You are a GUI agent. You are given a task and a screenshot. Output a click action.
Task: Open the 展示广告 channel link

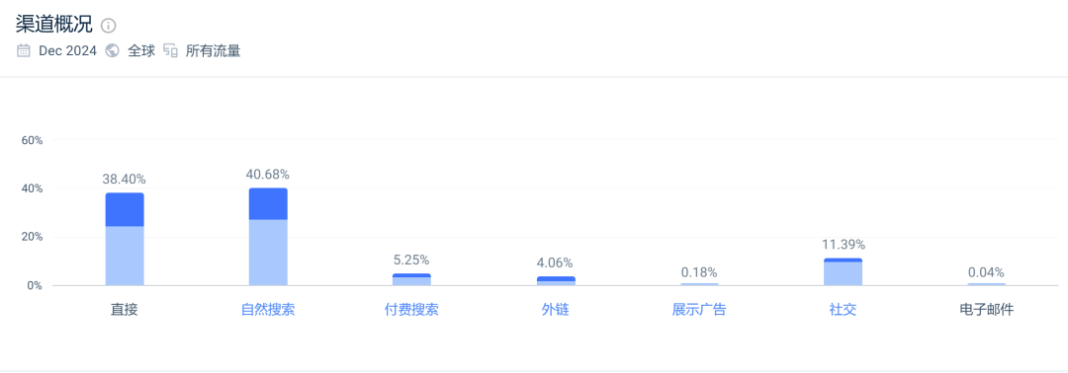click(x=699, y=310)
